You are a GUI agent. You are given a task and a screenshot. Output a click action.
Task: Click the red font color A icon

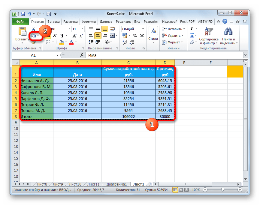point(71,42)
